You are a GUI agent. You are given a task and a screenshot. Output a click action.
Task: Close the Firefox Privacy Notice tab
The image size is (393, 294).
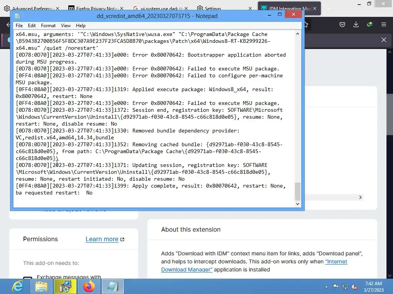122,8
